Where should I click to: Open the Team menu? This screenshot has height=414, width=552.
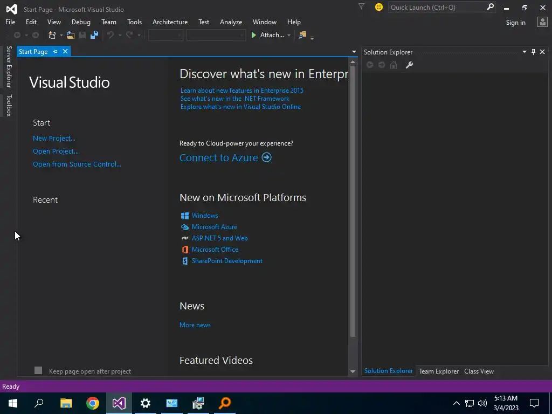point(109,22)
